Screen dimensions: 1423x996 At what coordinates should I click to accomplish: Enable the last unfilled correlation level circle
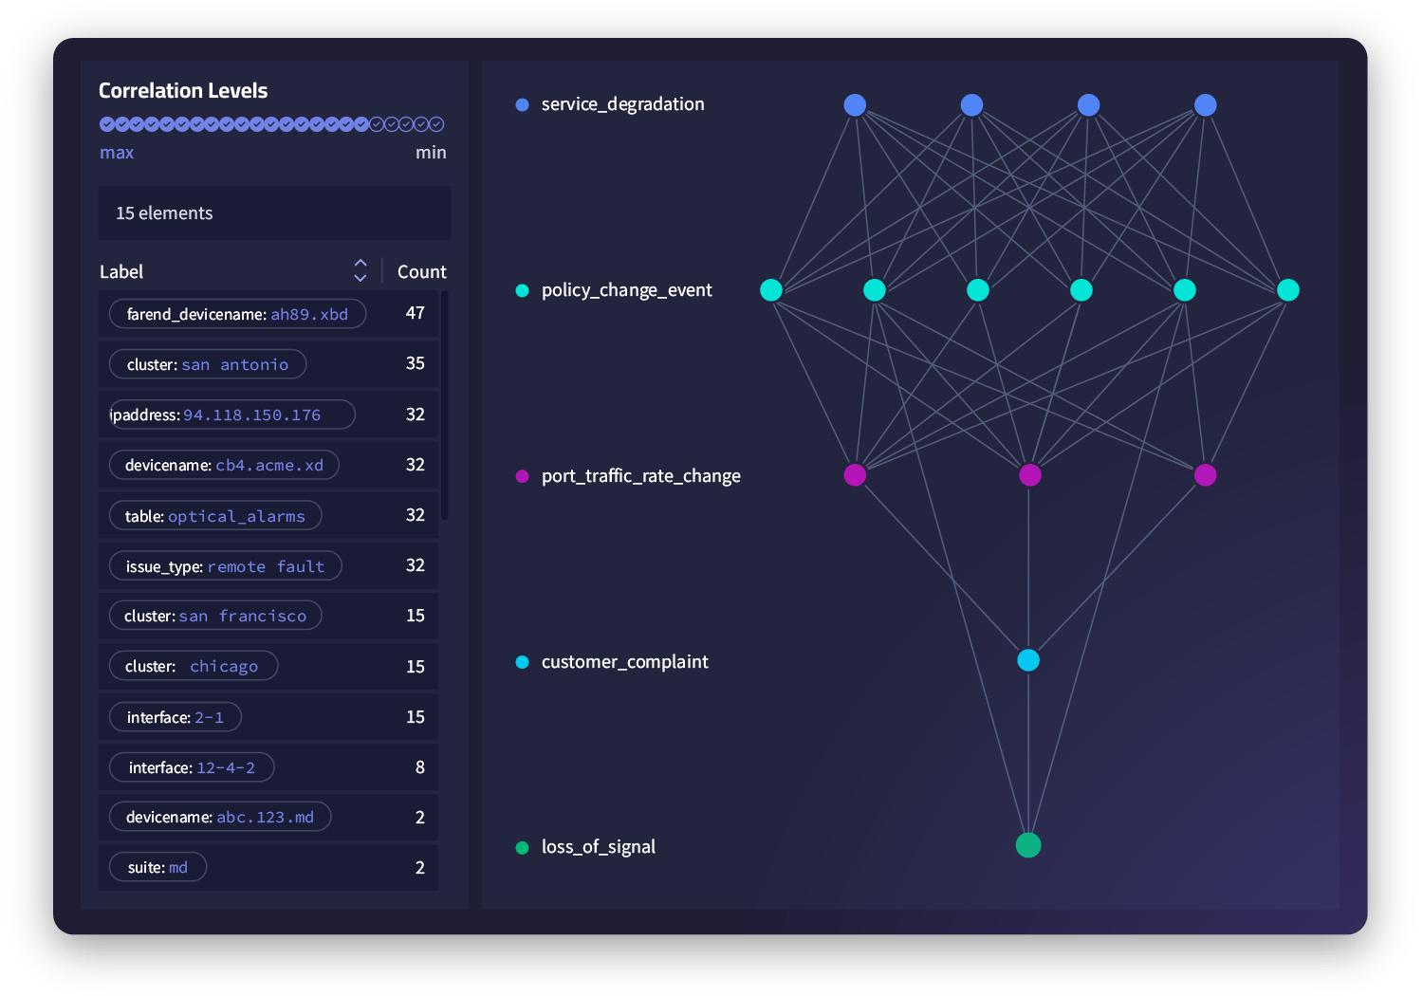pos(436,123)
